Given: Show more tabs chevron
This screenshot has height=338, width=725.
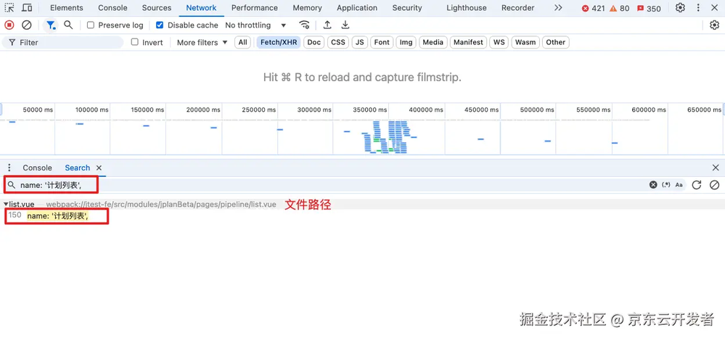Looking at the screenshot, I should (x=558, y=8).
